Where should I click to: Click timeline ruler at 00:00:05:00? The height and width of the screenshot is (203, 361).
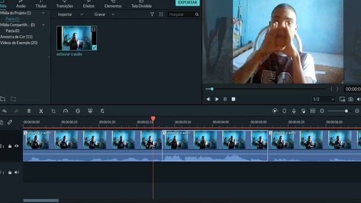tap(258, 122)
